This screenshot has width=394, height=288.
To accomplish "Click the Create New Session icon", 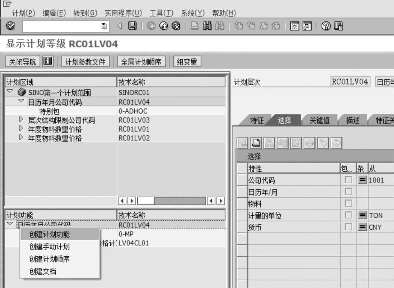I will tap(294, 26).
